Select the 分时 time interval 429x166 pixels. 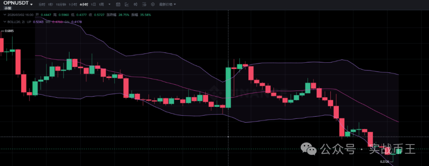click(x=42, y=4)
